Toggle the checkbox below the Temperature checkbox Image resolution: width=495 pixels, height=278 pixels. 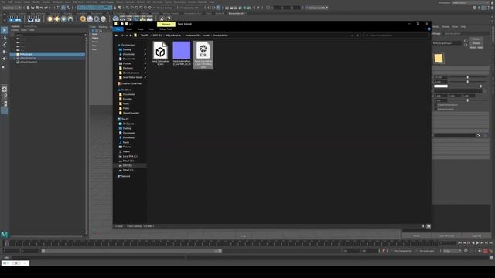435,109
